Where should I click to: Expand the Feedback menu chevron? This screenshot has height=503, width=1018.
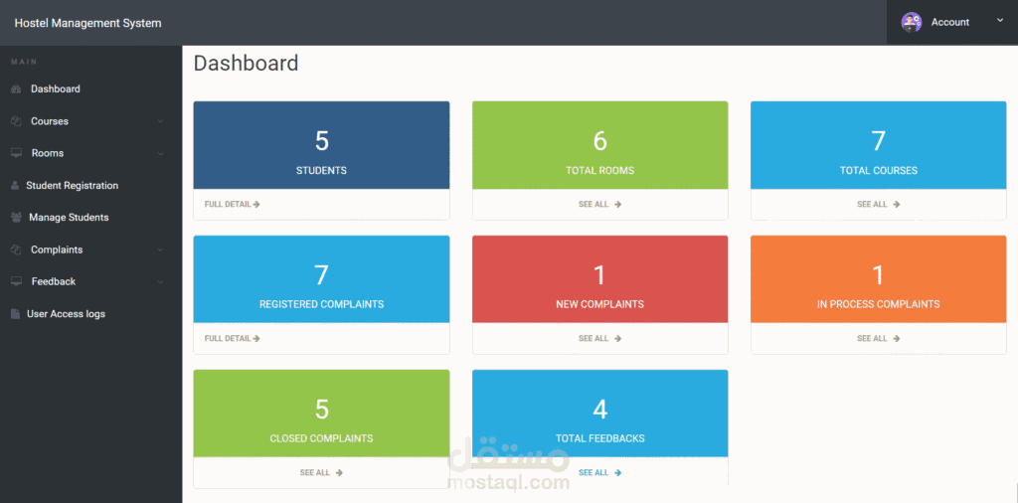(x=160, y=282)
